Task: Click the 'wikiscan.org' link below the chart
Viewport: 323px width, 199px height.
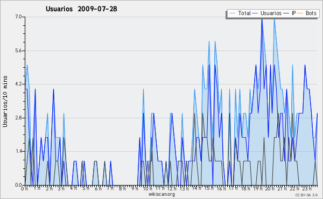Action: (x=161, y=194)
